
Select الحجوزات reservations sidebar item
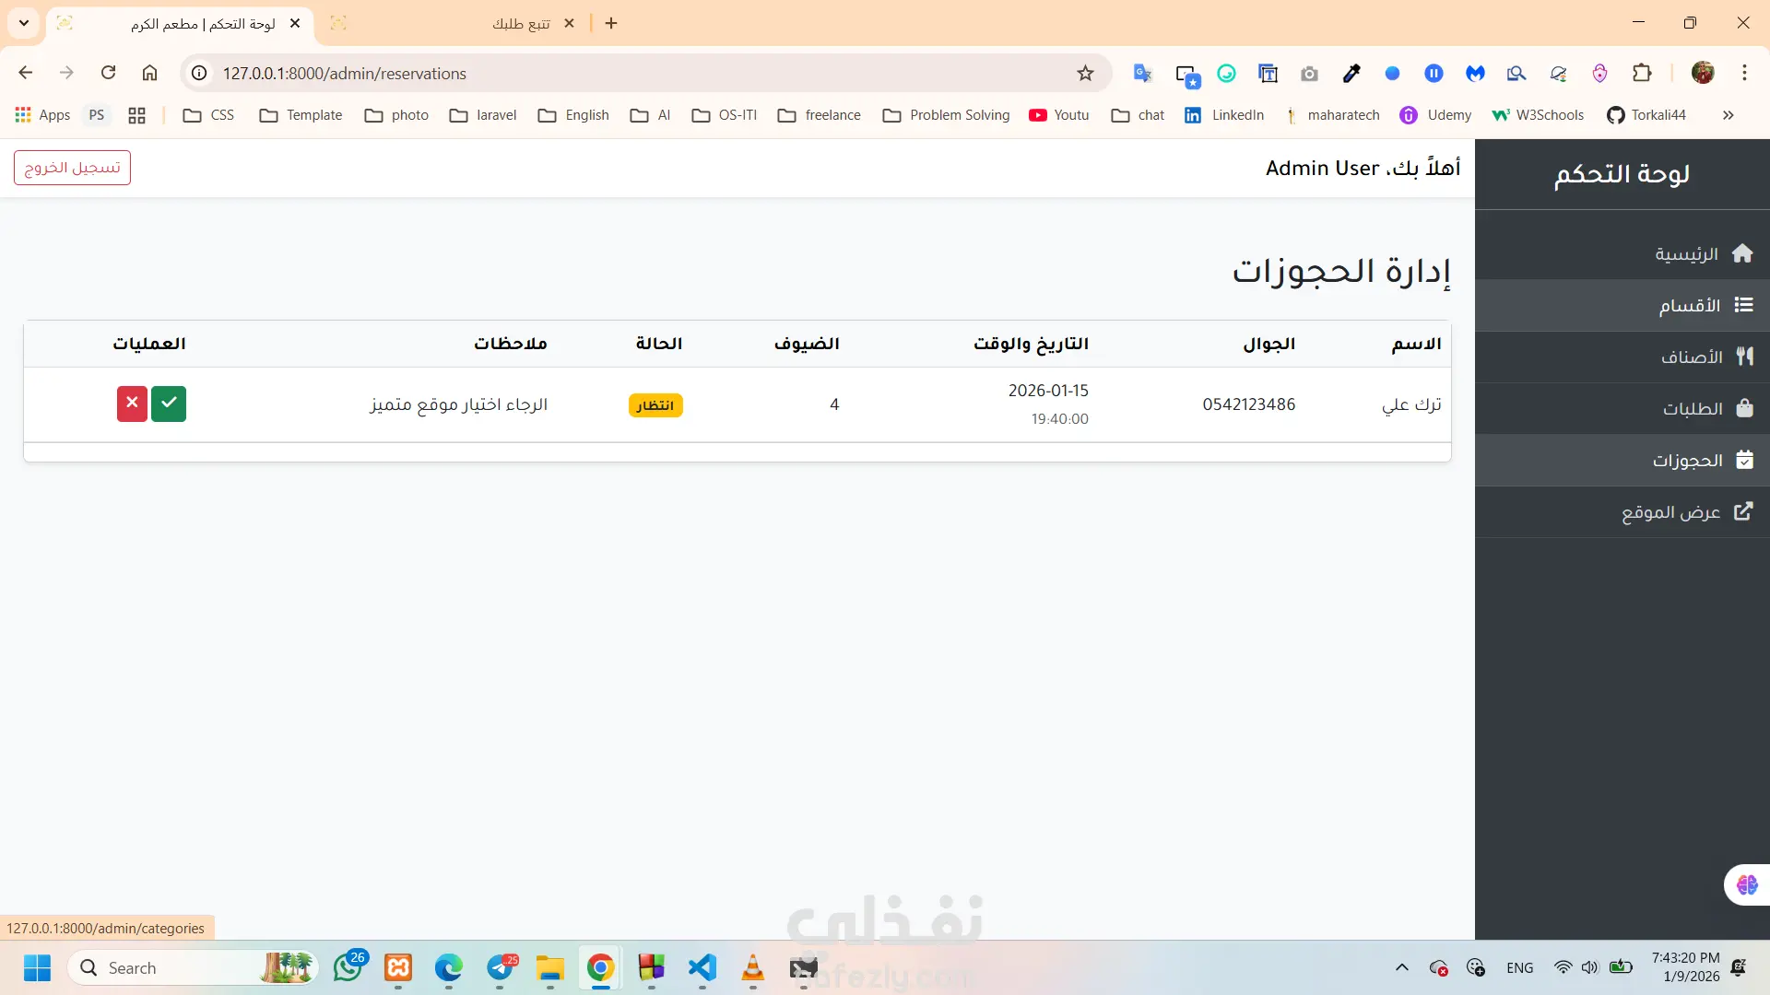1702,461
